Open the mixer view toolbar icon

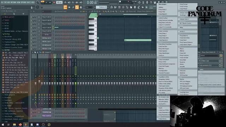[x=123, y=7]
